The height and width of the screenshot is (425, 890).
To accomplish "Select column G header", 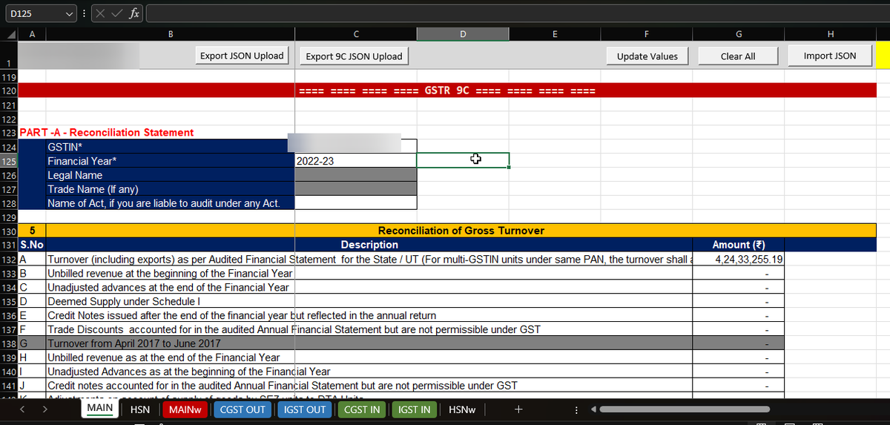I will coord(738,33).
